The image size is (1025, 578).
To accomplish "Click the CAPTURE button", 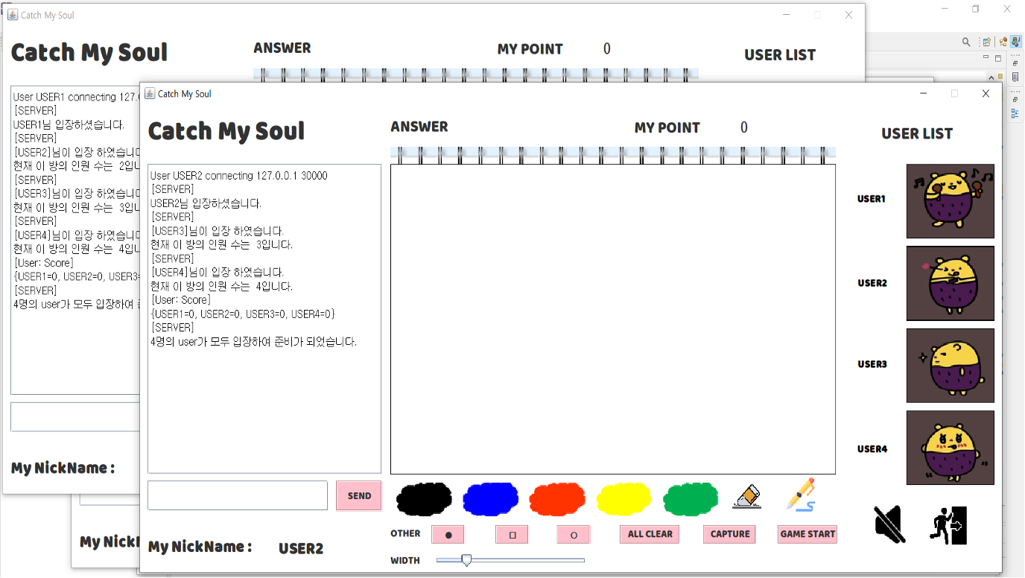I will pyautogui.click(x=730, y=534).
